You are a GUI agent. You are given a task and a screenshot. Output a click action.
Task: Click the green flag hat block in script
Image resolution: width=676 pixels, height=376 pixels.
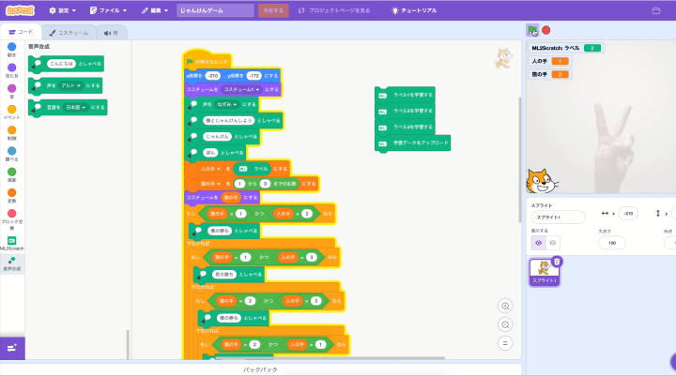[x=207, y=61]
